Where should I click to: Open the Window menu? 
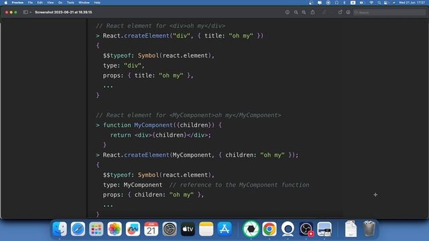84,3
